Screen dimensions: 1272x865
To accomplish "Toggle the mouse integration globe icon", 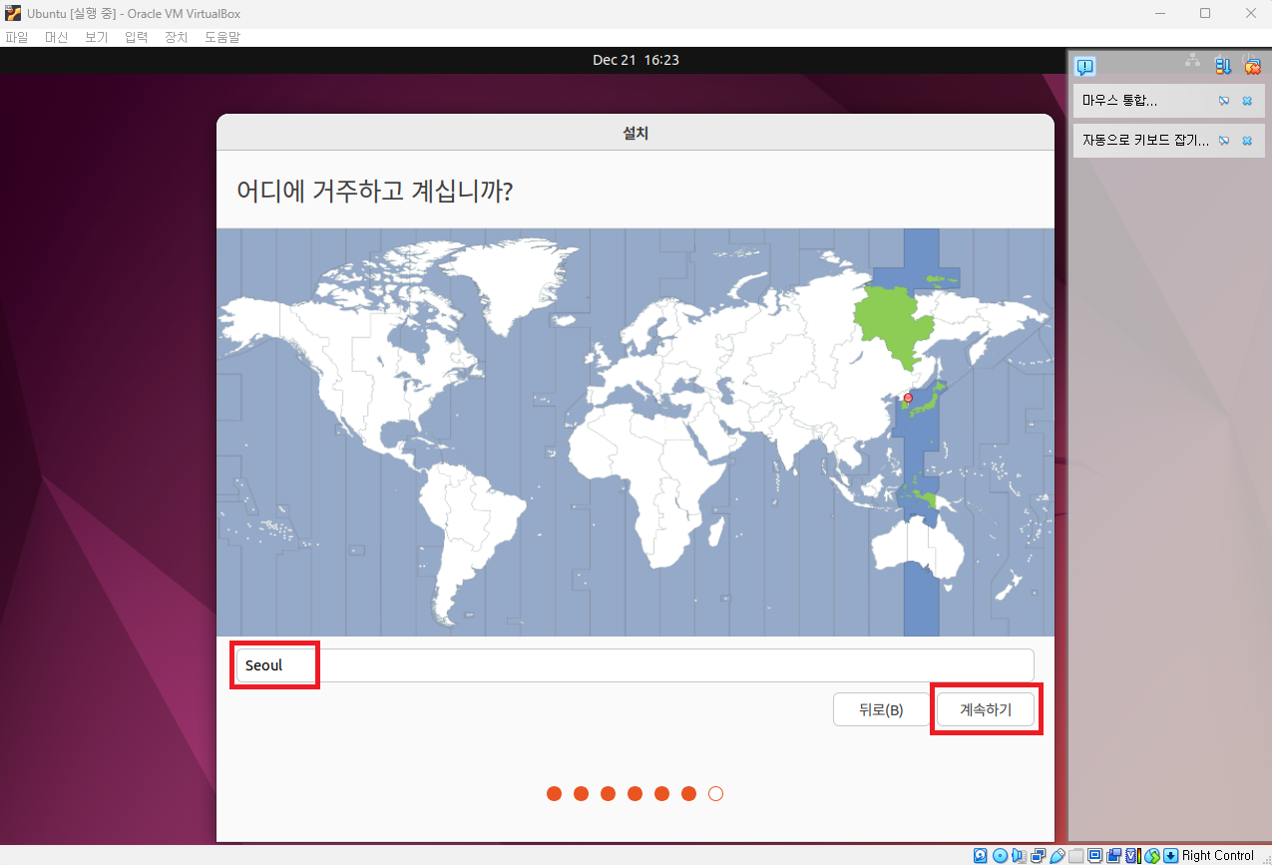I will tap(1152, 855).
